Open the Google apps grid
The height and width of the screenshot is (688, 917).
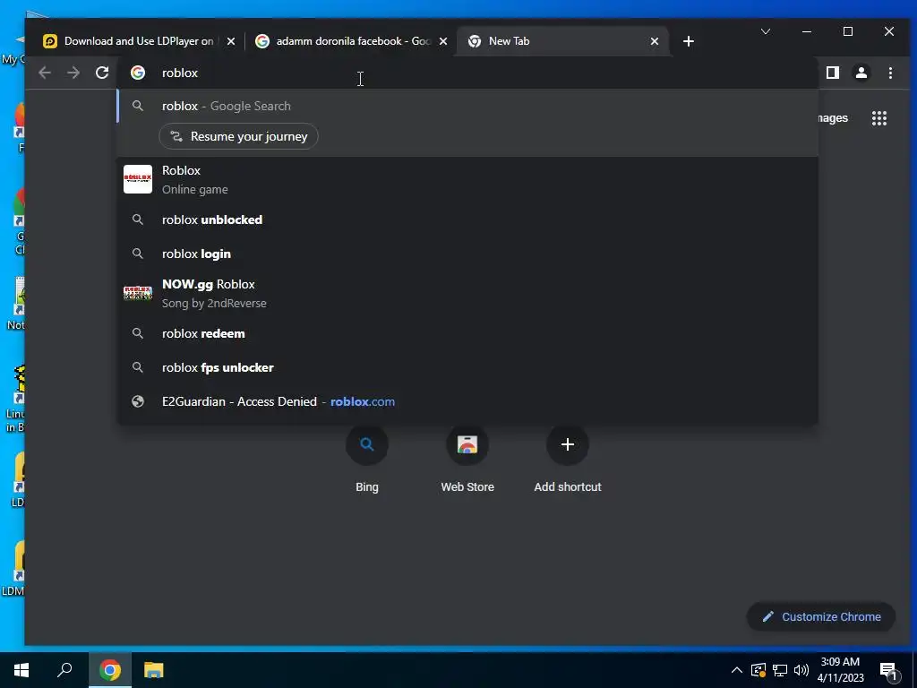[879, 118]
